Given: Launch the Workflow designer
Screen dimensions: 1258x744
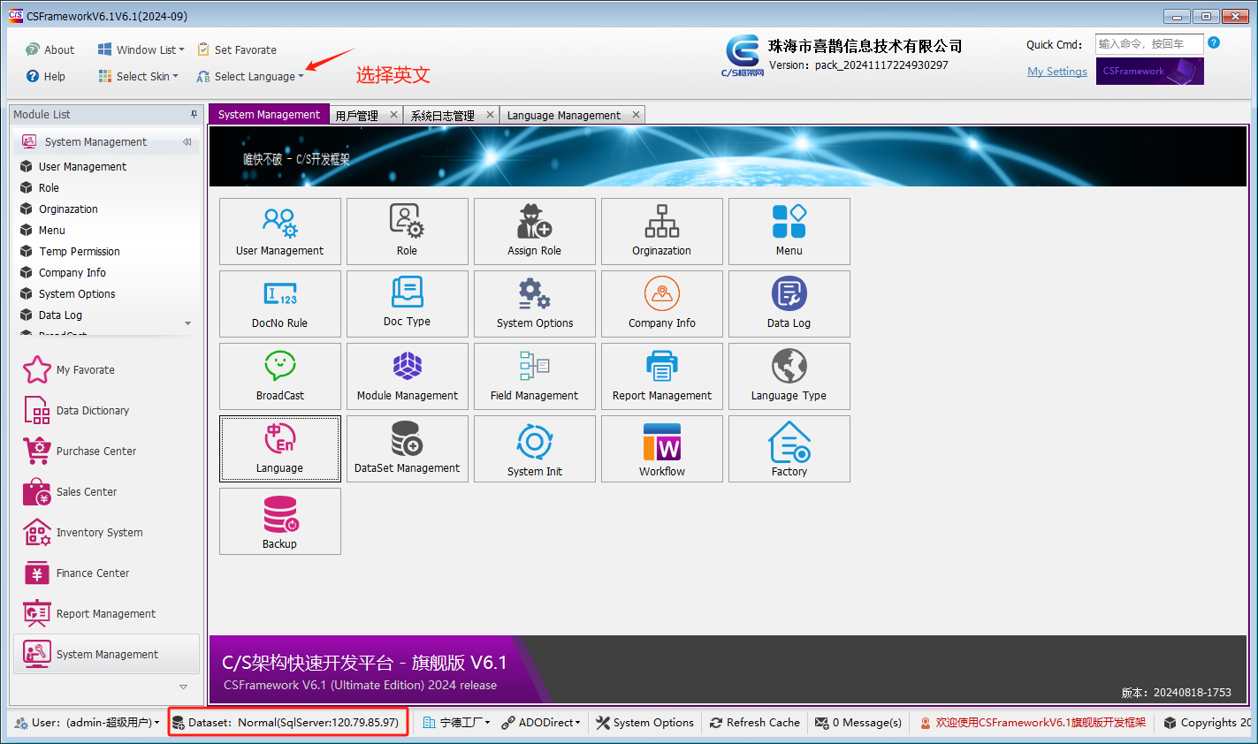Looking at the screenshot, I should click(x=661, y=449).
